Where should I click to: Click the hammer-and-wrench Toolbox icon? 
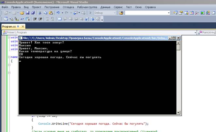197,13
